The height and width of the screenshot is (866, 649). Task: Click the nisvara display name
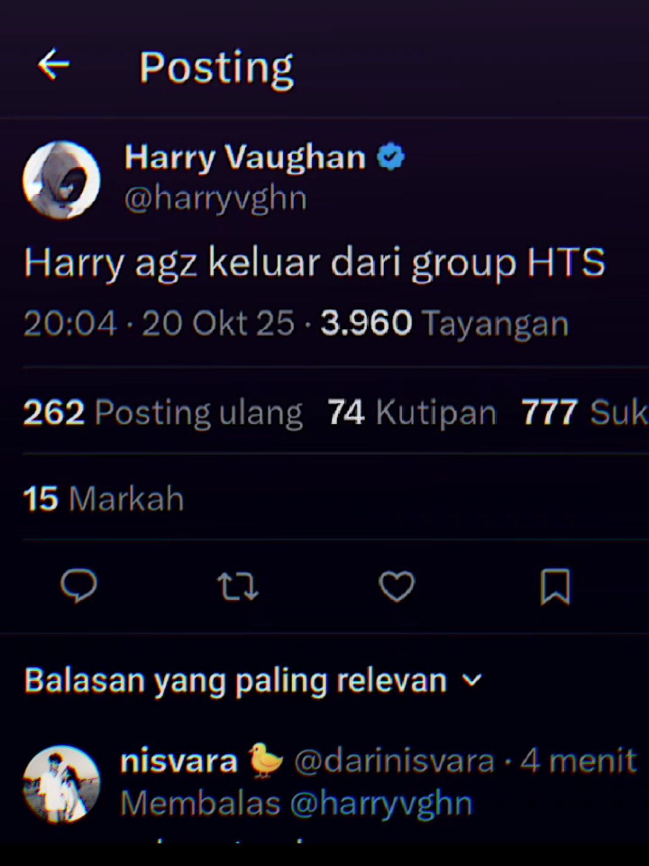(178, 761)
